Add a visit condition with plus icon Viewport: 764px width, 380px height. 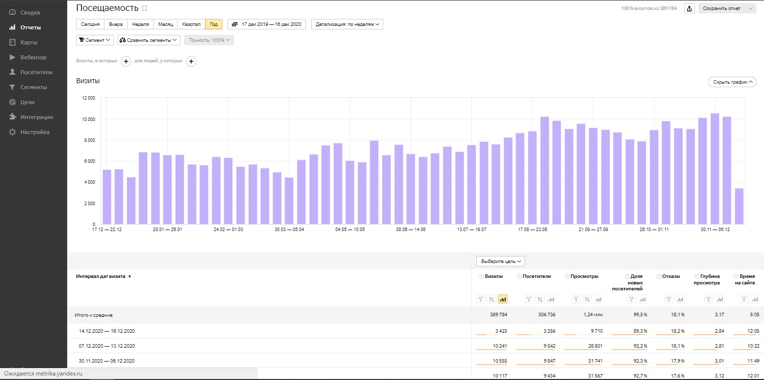click(126, 61)
